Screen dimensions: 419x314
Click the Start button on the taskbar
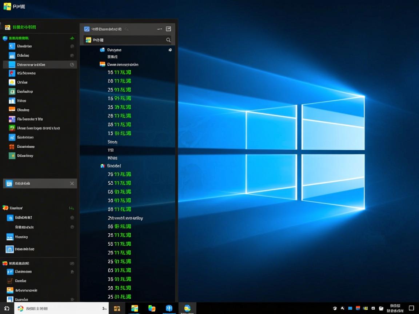click(7, 308)
